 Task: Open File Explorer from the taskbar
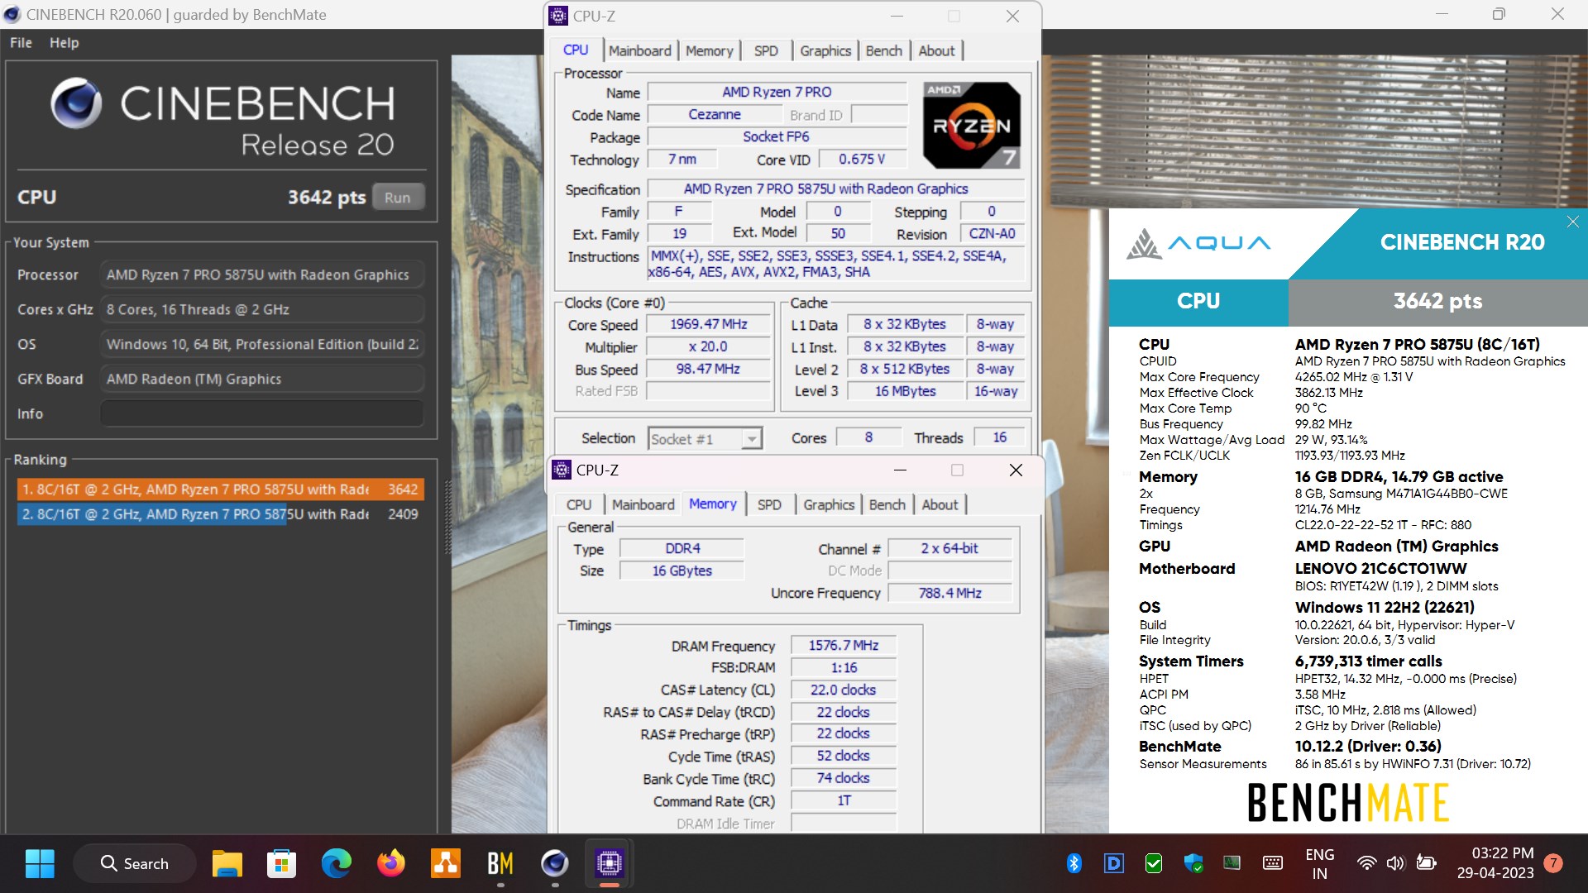[x=227, y=863]
